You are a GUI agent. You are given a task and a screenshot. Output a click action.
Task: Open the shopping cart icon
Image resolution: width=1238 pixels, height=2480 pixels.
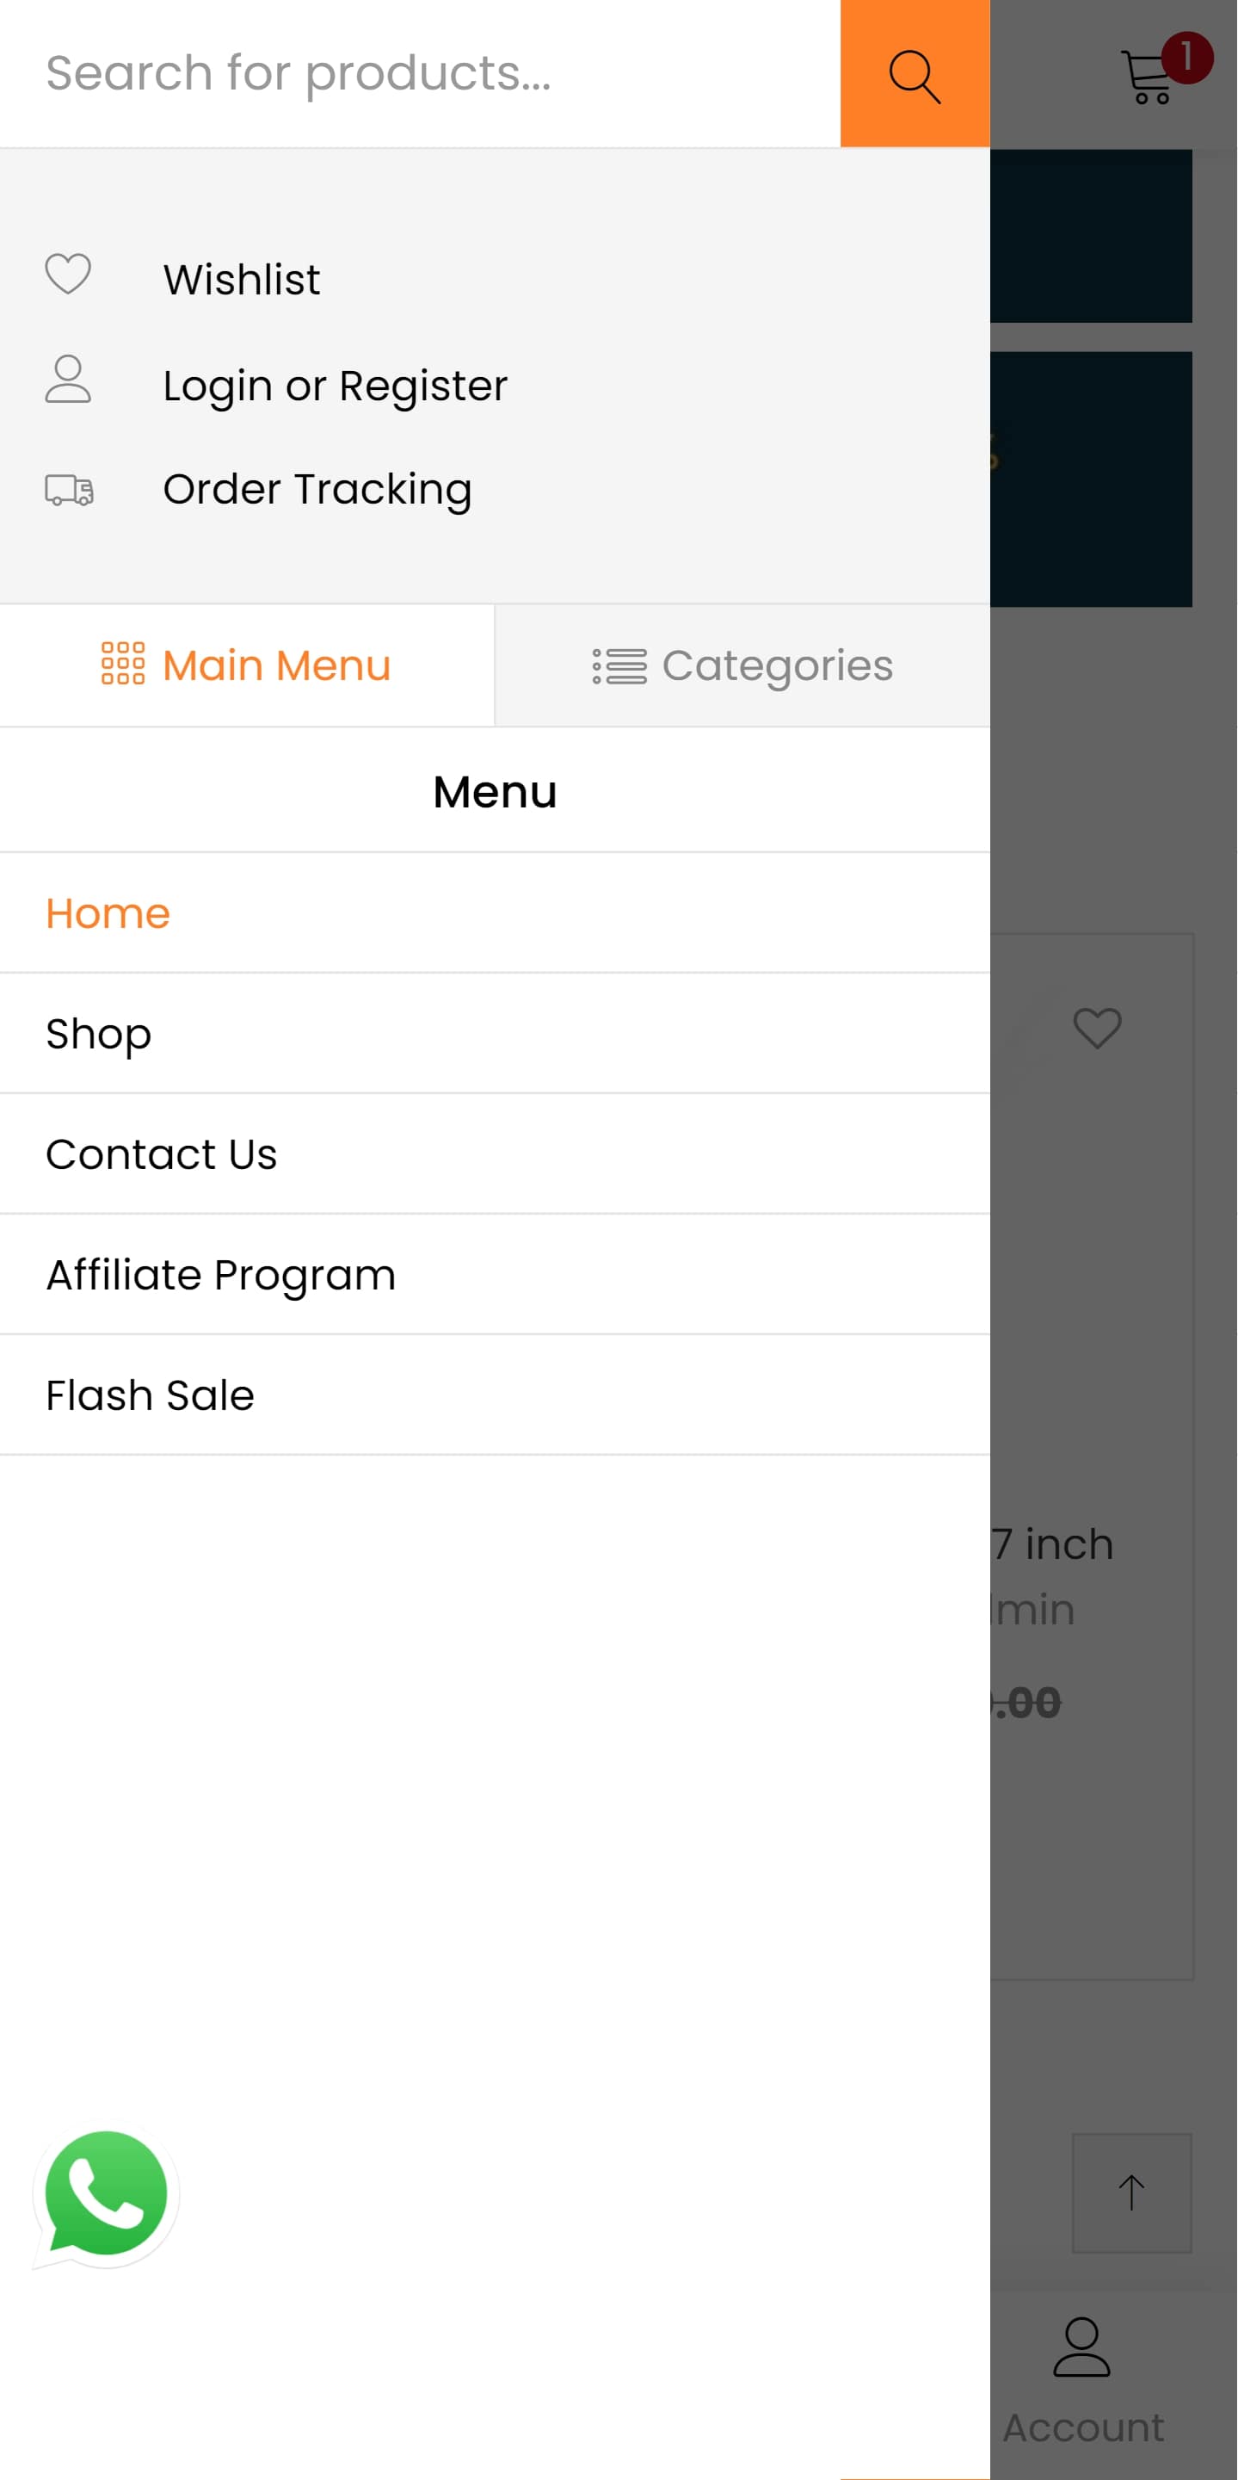[x=1149, y=77]
